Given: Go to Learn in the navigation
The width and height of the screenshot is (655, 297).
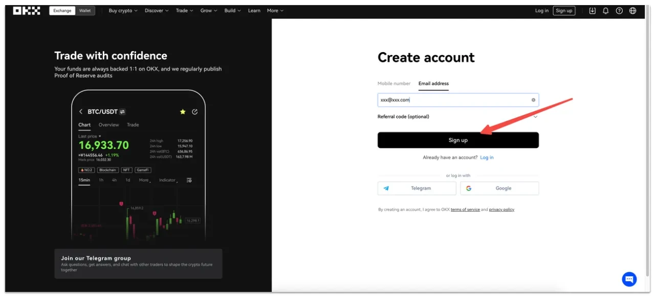Looking at the screenshot, I should (254, 11).
